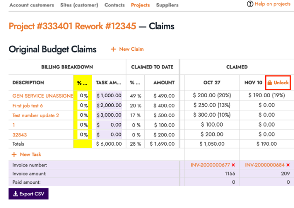
Task: Click the plus icon beside New Claim
Action: point(113,49)
